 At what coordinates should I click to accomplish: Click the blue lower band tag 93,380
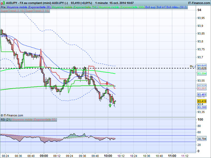tap(202, 107)
